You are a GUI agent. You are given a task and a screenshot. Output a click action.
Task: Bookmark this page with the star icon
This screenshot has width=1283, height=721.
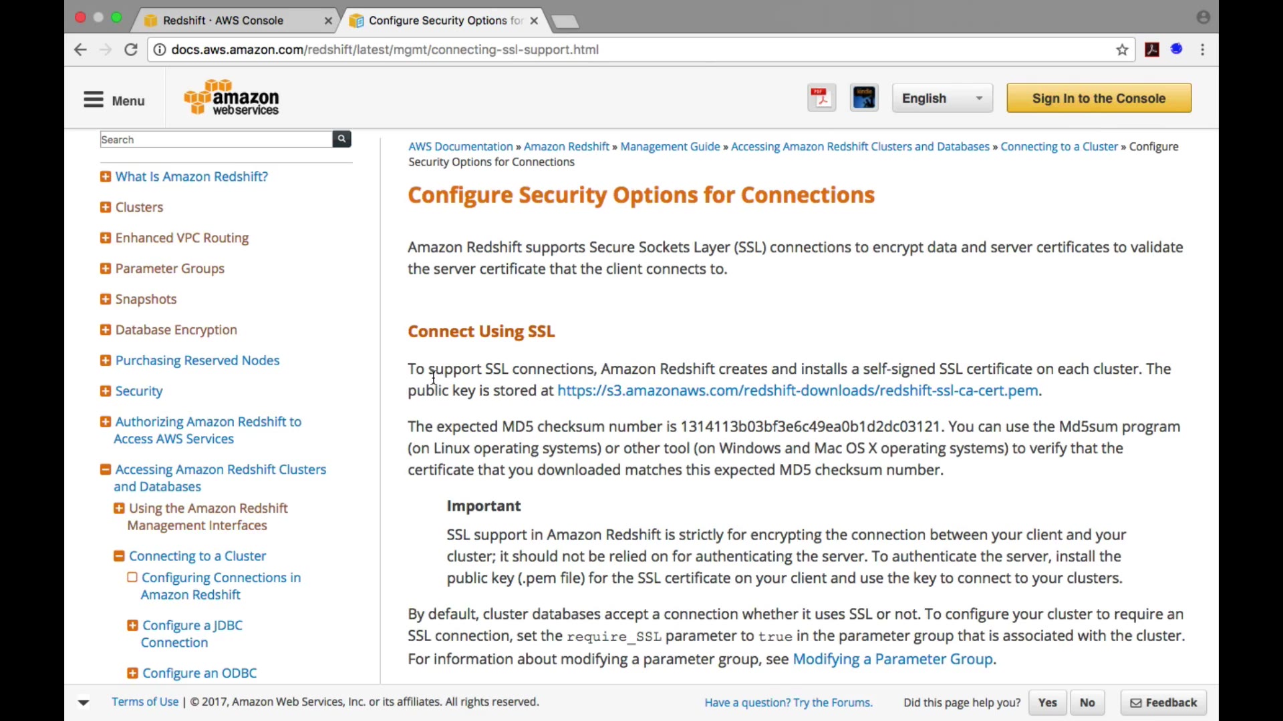pyautogui.click(x=1122, y=49)
